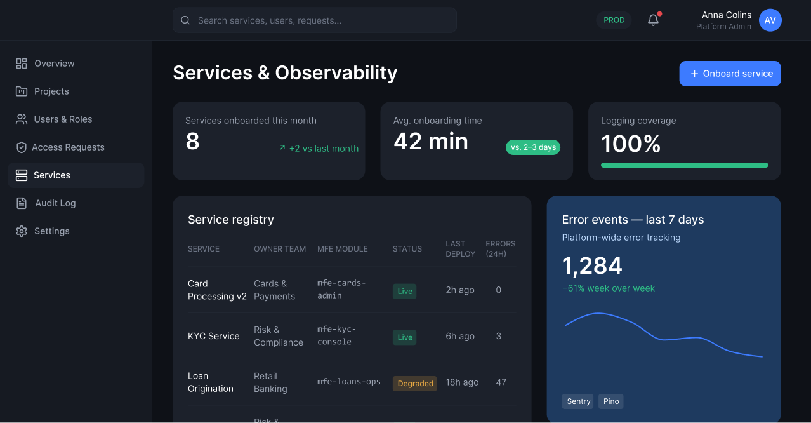Screen dimensions: 811x423
Task: Click the Overview grid icon in sidebar
Action: (22, 64)
